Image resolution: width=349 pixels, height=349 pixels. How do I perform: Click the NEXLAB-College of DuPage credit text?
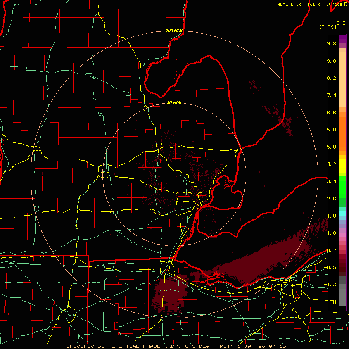tap(309, 4)
